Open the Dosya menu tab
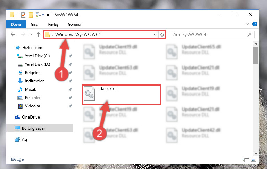267x169 pixels. (x=16, y=24)
